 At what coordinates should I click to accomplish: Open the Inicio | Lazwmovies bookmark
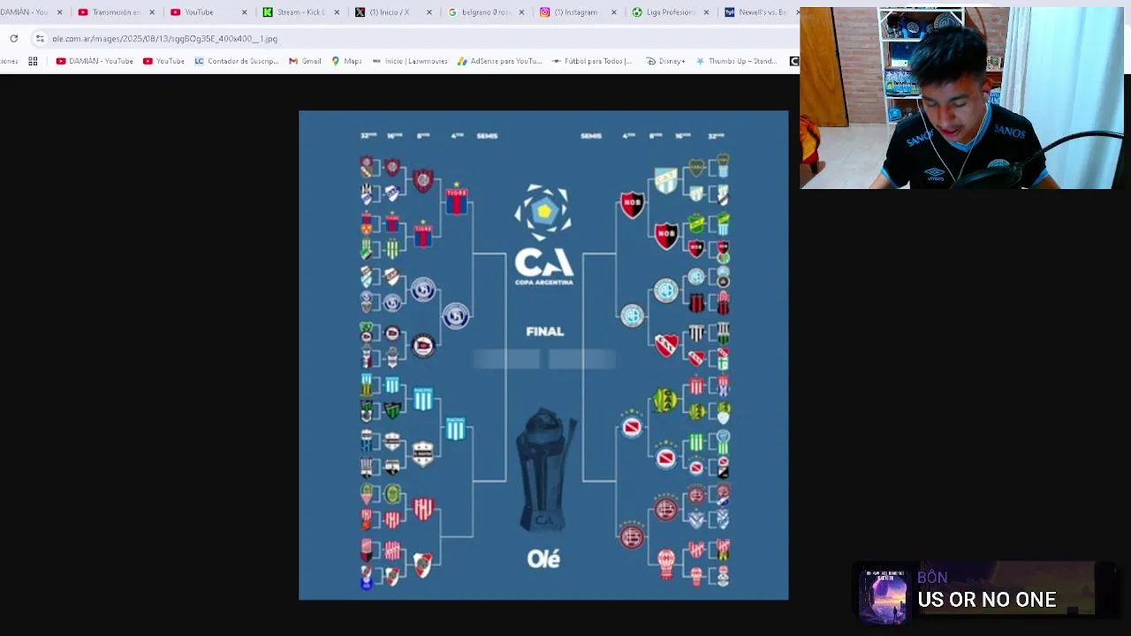click(x=410, y=61)
